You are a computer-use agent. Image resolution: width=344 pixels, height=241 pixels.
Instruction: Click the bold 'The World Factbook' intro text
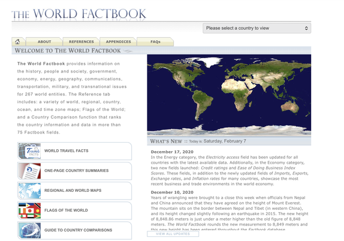[41, 64]
